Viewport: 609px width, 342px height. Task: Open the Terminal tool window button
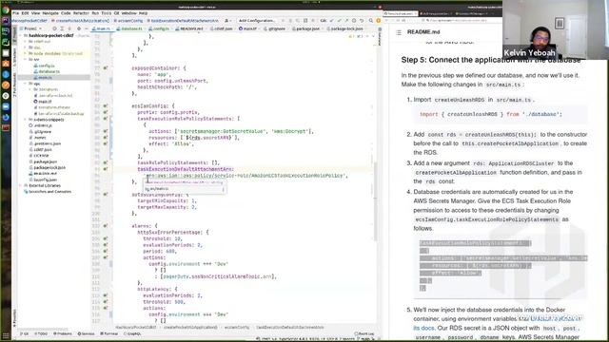click(108, 333)
